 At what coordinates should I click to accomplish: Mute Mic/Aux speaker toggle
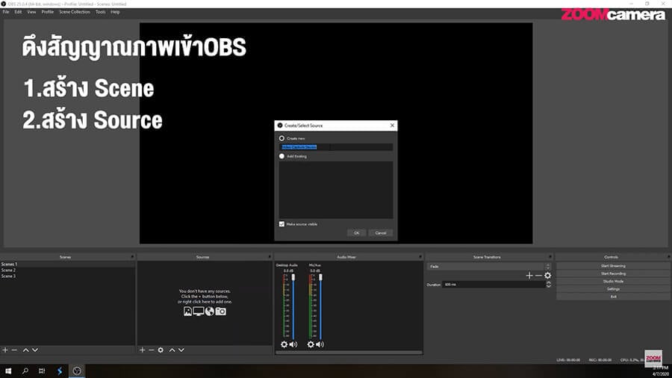click(x=320, y=344)
